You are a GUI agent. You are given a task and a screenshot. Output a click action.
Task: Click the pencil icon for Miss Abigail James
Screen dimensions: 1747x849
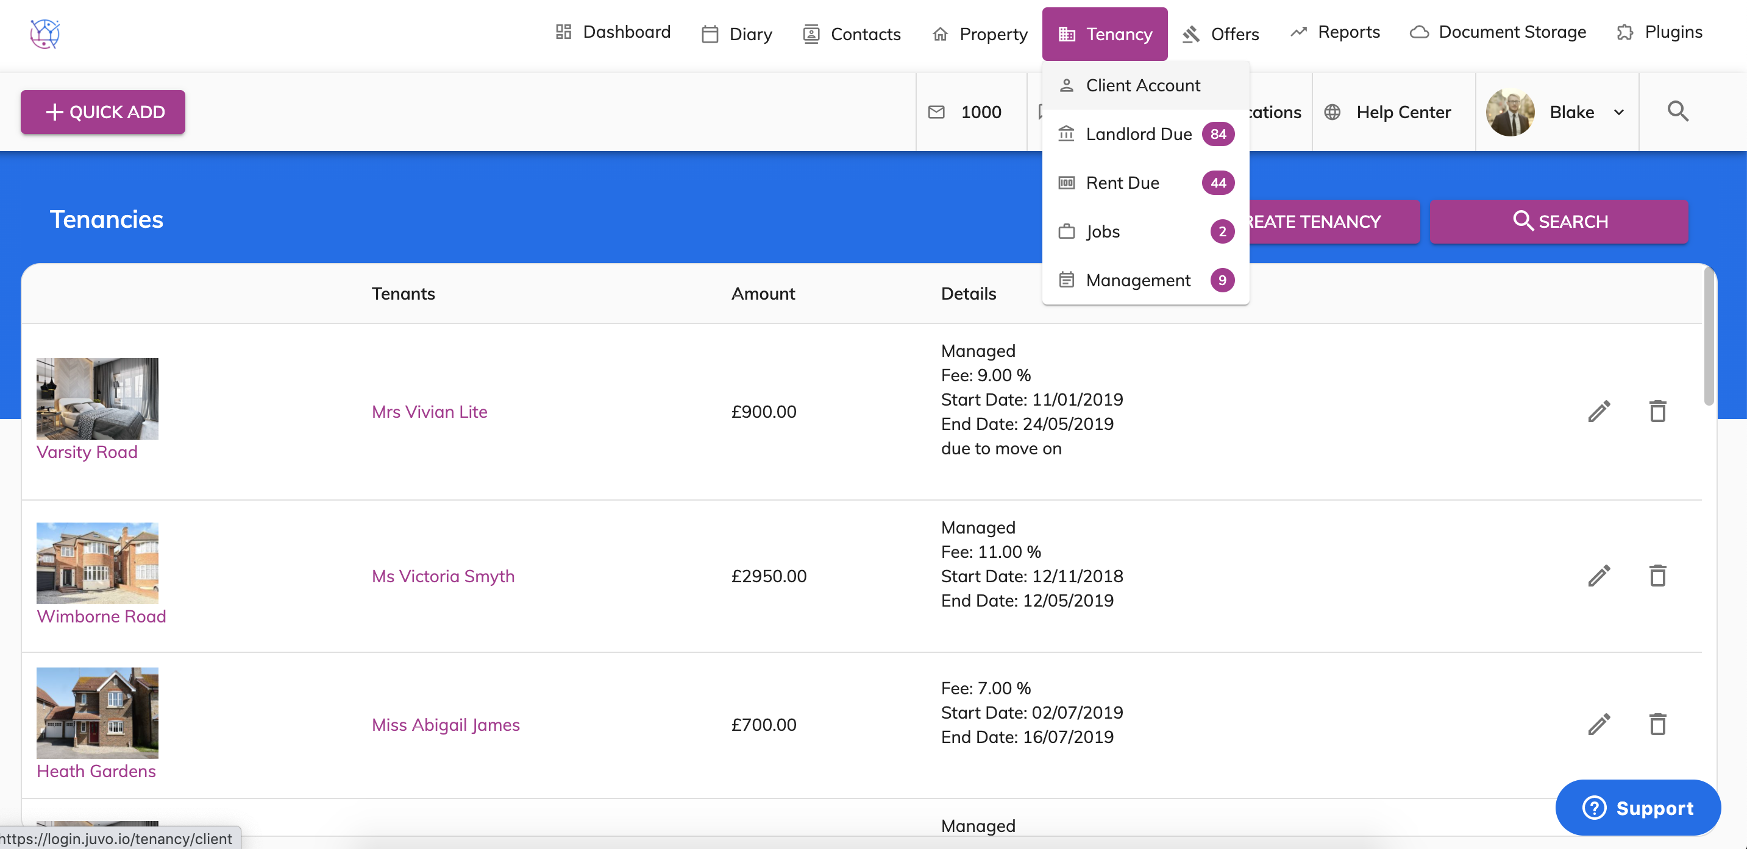click(x=1598, y=724)
